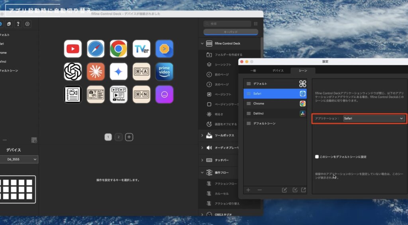Open the help question mark icon
Screen dimensions: 408x225
(18, 24)
